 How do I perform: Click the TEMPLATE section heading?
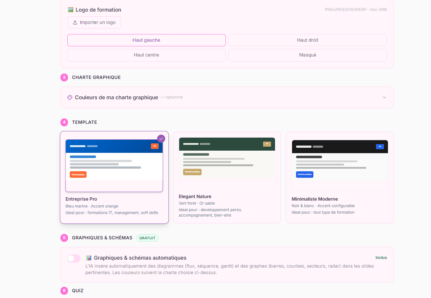84,122
